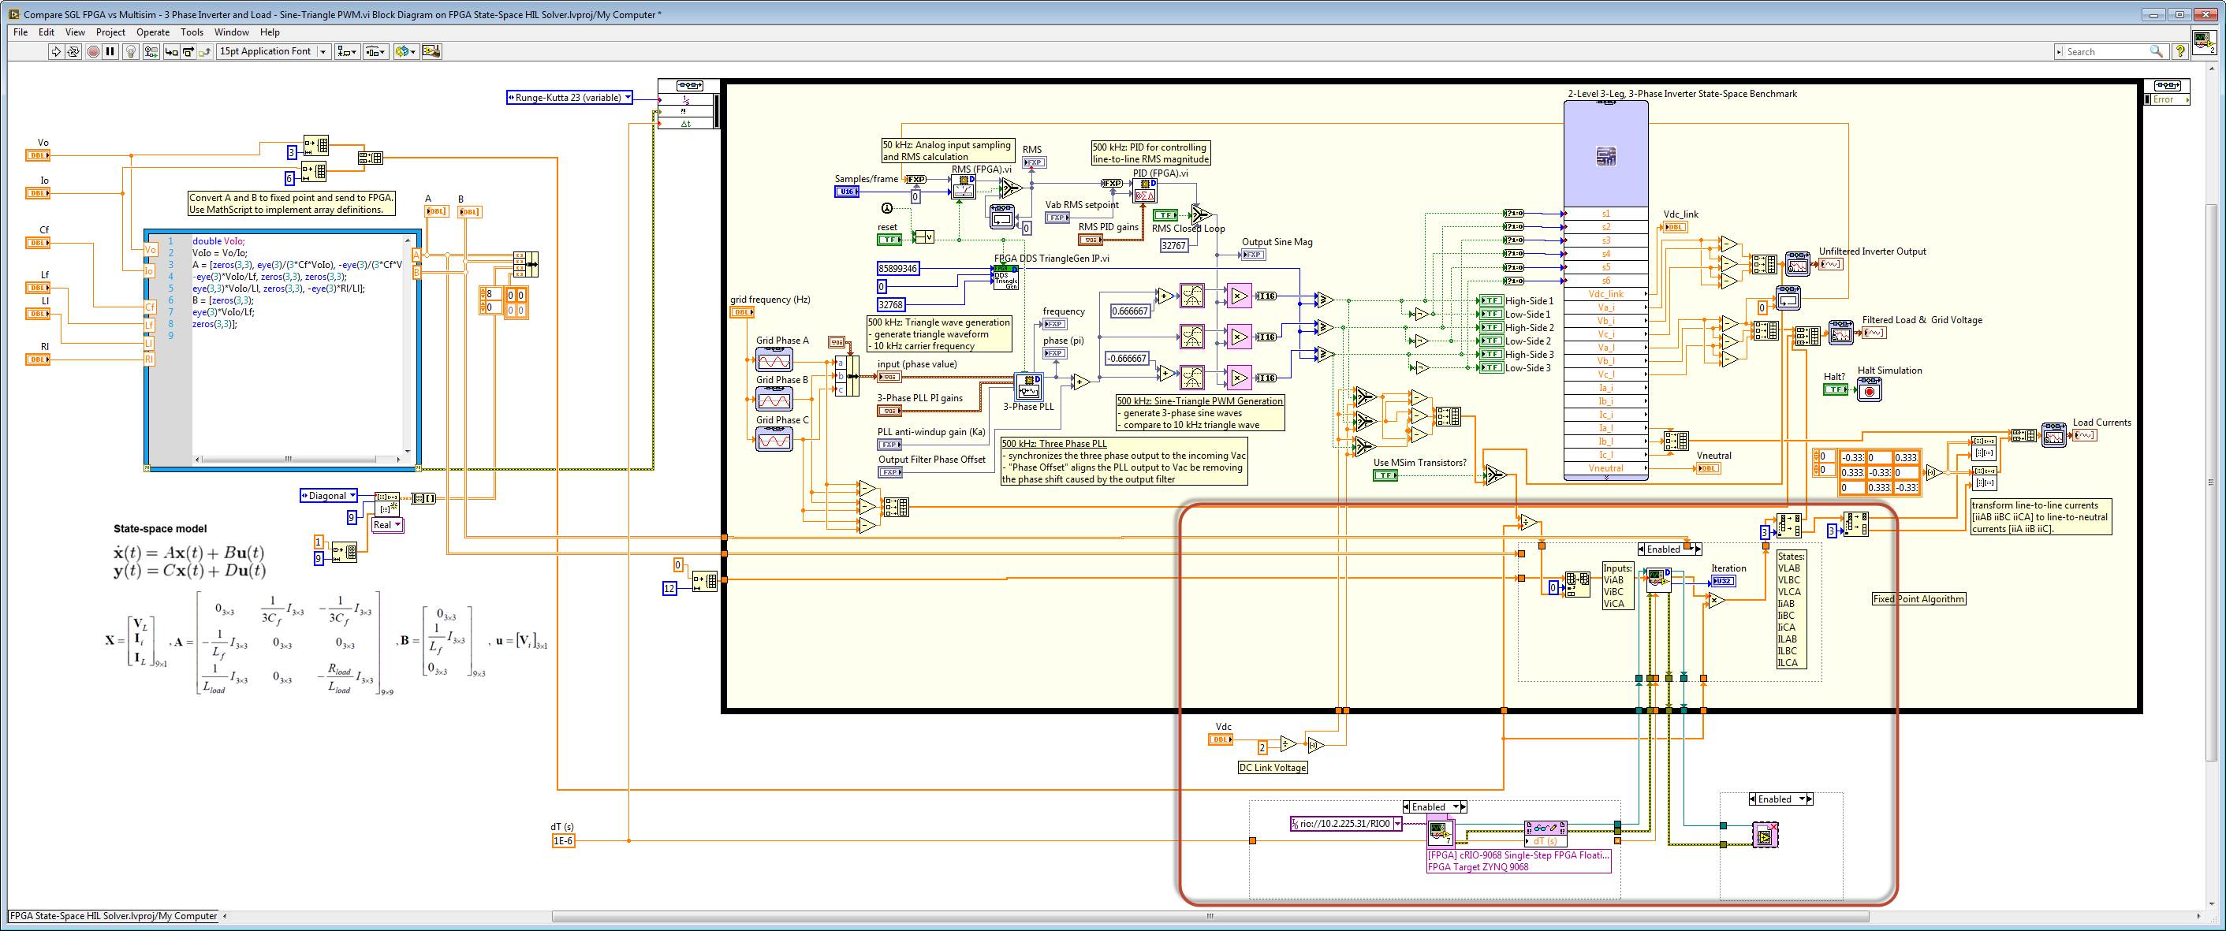Toggle Retain Wire Values button

click(151, 52)
